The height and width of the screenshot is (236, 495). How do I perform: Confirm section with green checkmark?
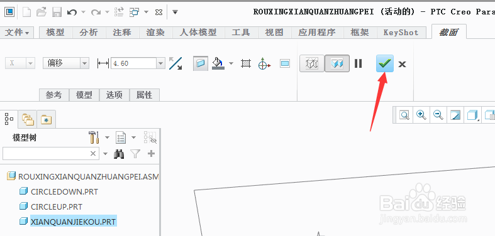click(x=385, y=63)
